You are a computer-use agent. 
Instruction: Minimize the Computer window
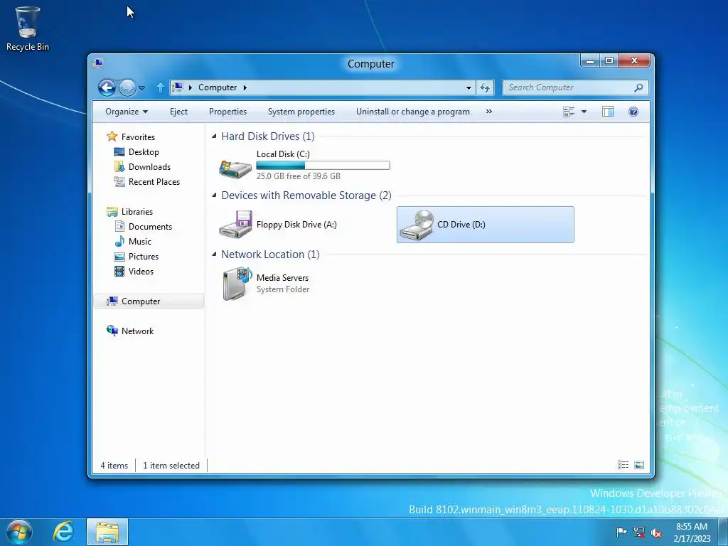click(x=590, y=61)
